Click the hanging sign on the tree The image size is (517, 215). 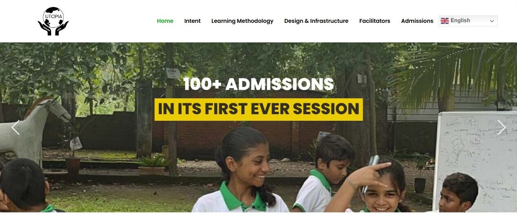coord(173,73)
